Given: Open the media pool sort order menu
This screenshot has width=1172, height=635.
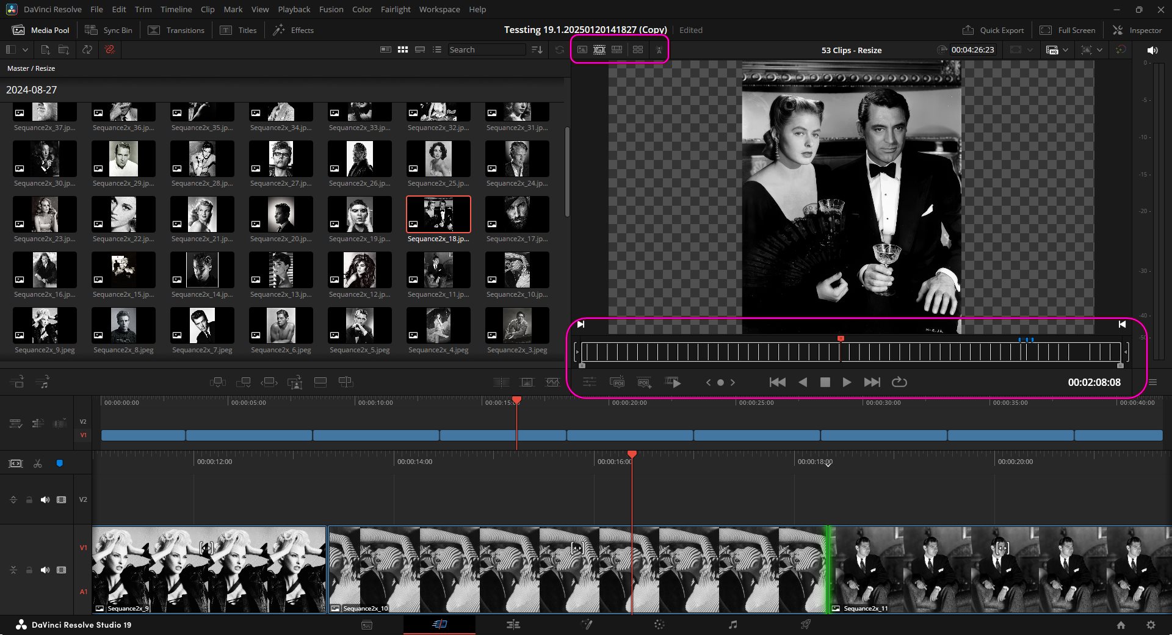Looking at the screenshot, I should tap(537, 49).
